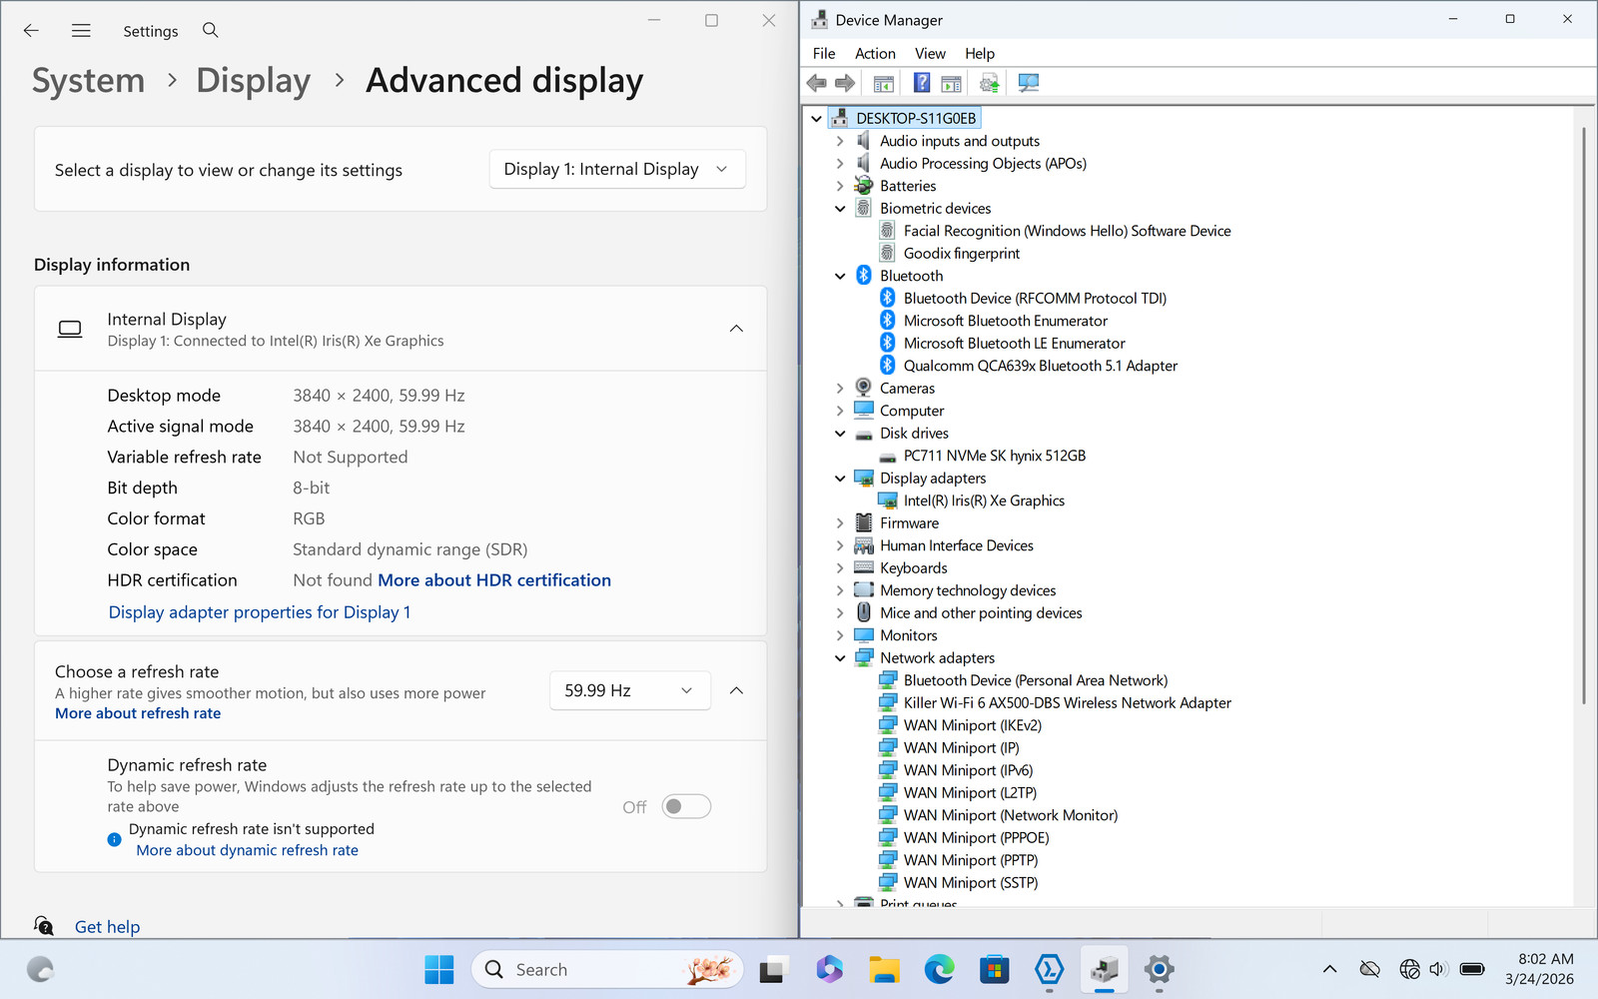Open the Windows Start menu
The image size is (1598, 999).
click(439, 969)
